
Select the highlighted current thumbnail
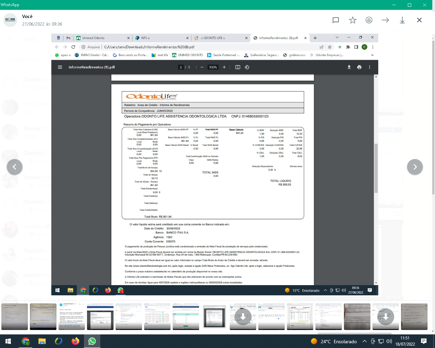(214, 317)
